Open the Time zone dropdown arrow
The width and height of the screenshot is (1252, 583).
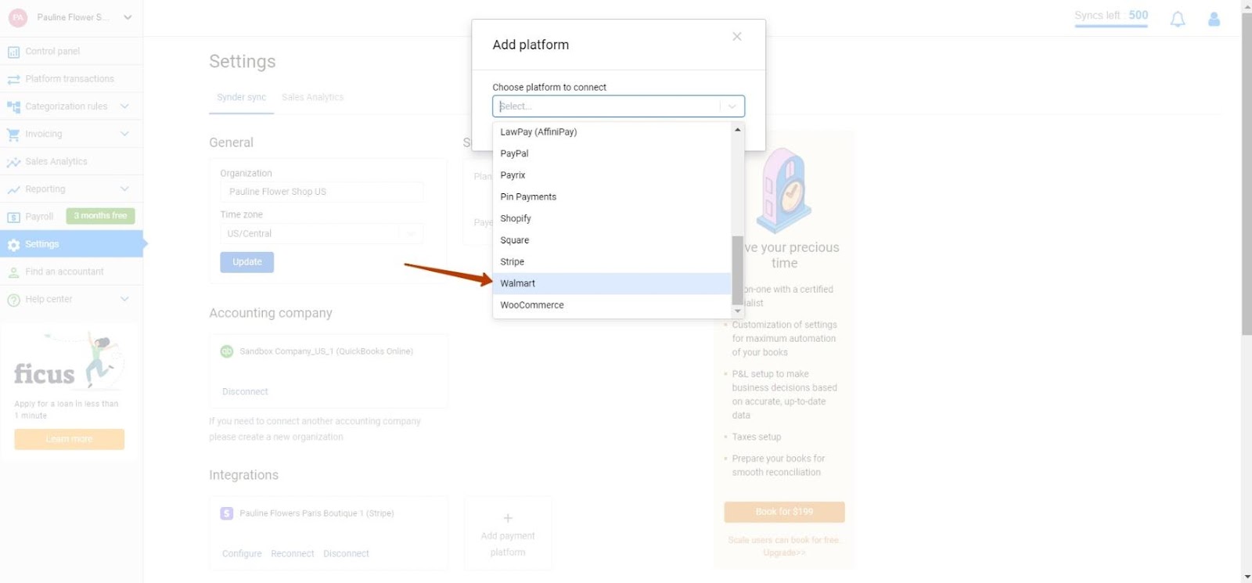click(411, 233)
